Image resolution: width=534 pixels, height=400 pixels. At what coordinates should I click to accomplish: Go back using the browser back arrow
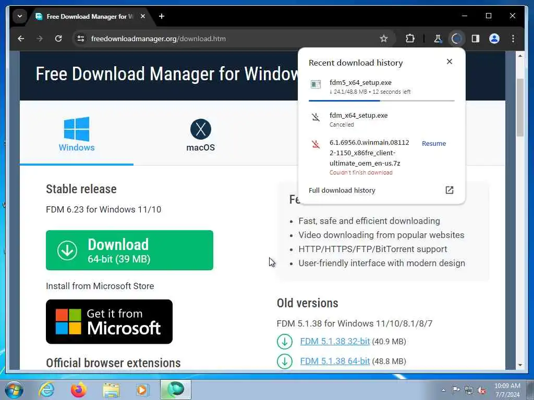pyautogui.click(x=21, y=39)
